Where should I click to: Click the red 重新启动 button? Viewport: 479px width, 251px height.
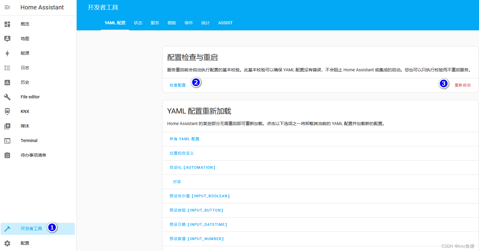pos(463,85)
